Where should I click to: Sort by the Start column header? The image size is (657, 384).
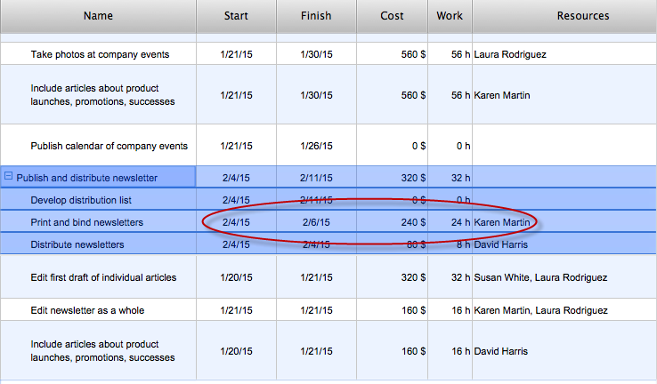tap(236, 16)
